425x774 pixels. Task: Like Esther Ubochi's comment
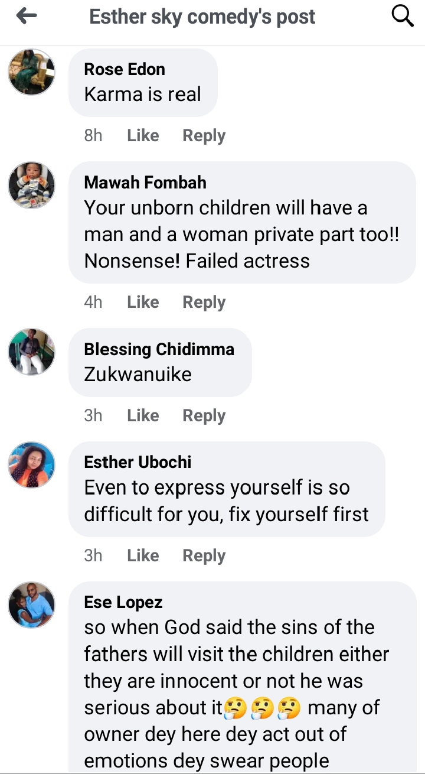pos(143,556)
